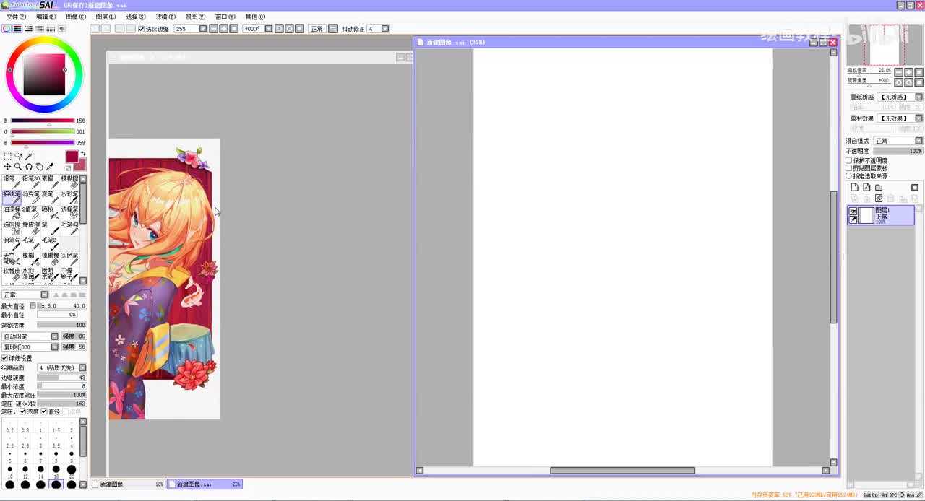The width and height of the screenshot is (925, 501).
Task: Click the toolbar zoom out minus button
Action: (x=213, y=29)
